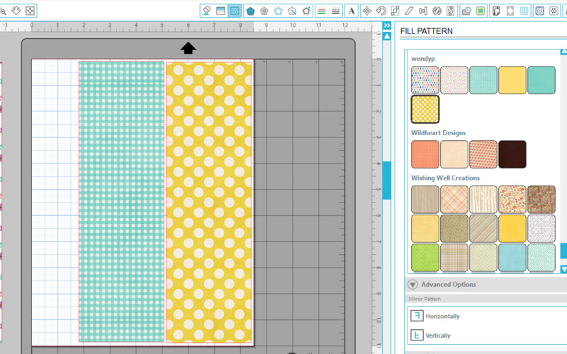Select the wendyp solid teal pattern
The height and width of the screenshot is (354, 567).
(541, 80)
